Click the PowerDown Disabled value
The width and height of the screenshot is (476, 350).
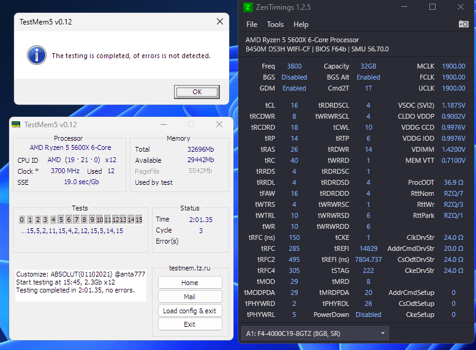(x=368, y=315)
